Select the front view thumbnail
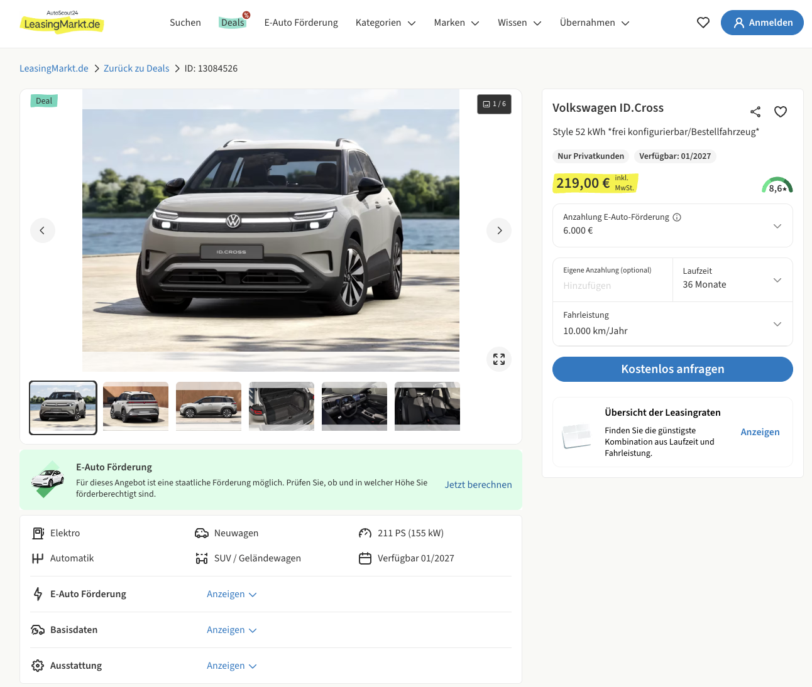Viewport: 812px width, 687px height. pyautogui.click(x=63, y=408)
